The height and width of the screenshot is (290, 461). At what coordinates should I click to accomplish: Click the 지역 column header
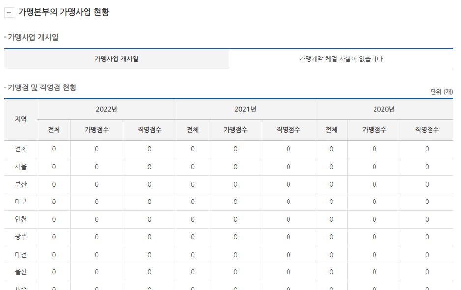pos(21,119)
